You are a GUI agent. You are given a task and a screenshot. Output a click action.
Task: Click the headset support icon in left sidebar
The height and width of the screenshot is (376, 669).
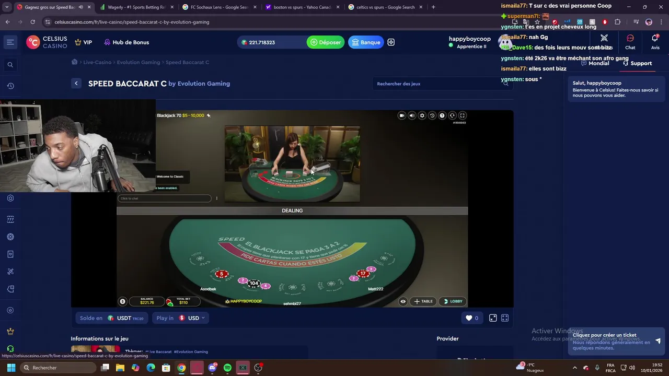point(10,349)
